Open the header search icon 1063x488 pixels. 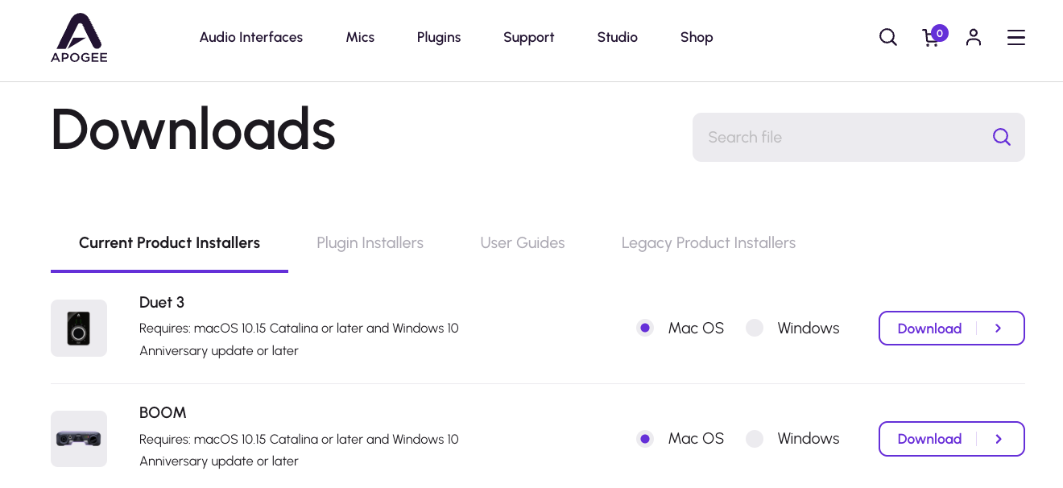tap(888, 37)
